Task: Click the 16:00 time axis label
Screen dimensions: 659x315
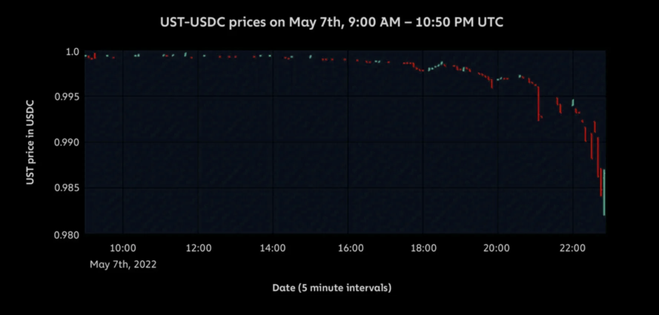Action: (x=351, y=248)
